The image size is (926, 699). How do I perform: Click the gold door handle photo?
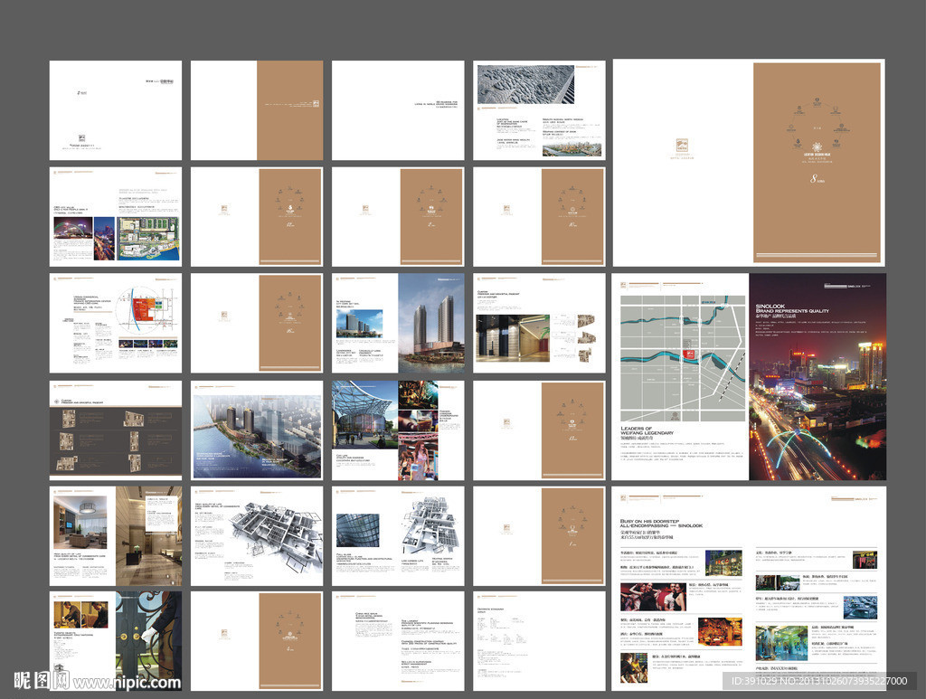click(x=150, y=640)
